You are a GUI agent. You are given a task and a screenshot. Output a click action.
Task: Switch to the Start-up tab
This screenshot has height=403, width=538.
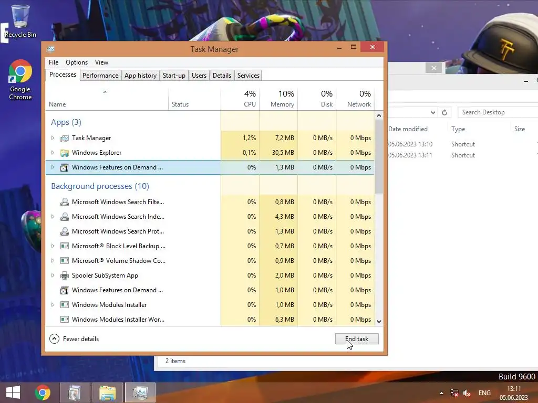[x=174, y=76]
